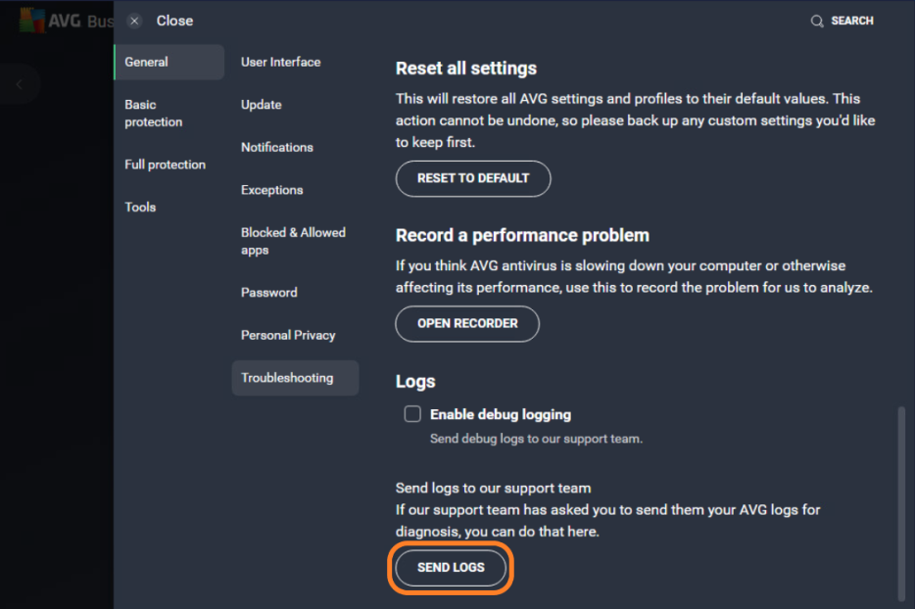The image size is (915, 609).
Task: Select Personal Privacy settings
Action: tap(288, 334)
